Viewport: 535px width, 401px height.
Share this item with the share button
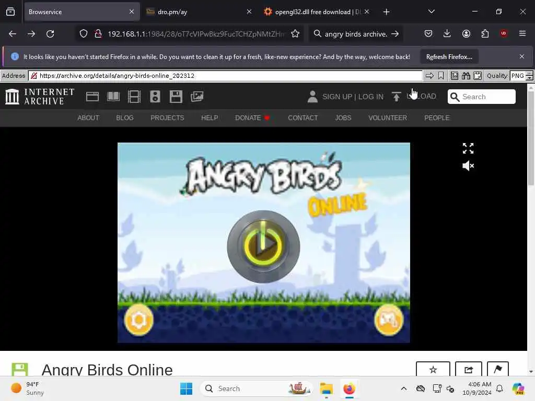click(469, 369)
